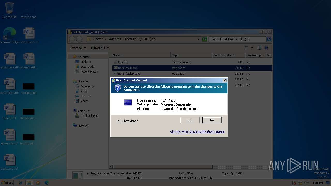Open the Music library

(84, 91)
